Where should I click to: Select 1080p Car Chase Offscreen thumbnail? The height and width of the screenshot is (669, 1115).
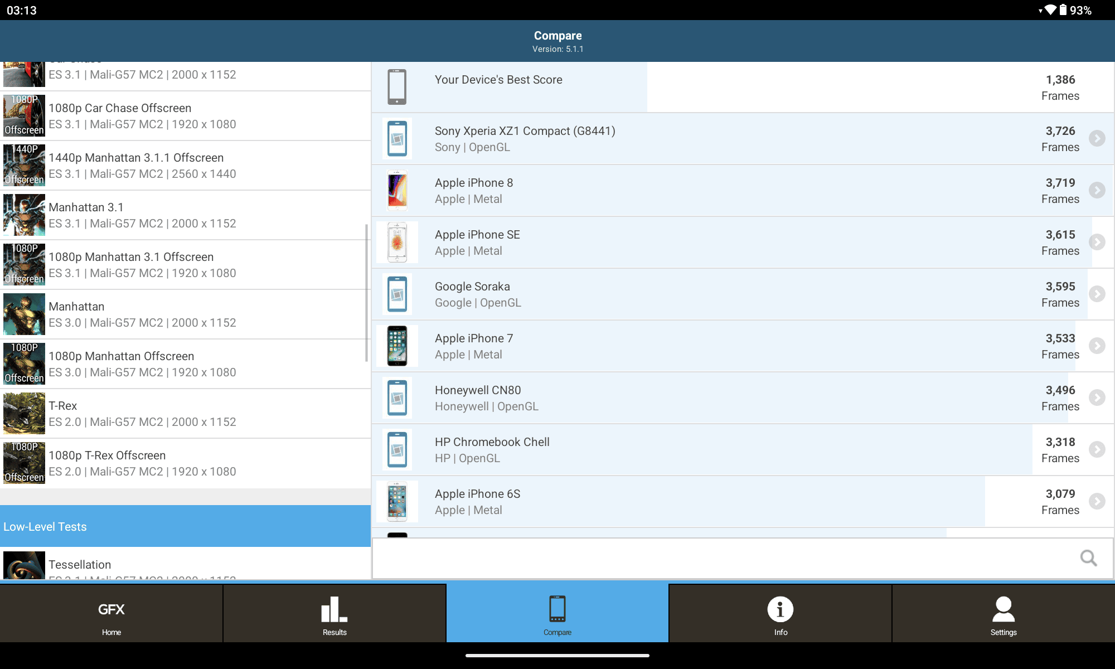click(x=24, y=115)
